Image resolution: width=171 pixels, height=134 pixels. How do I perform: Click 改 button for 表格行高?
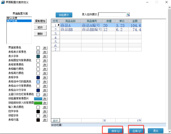coord(45,120)
